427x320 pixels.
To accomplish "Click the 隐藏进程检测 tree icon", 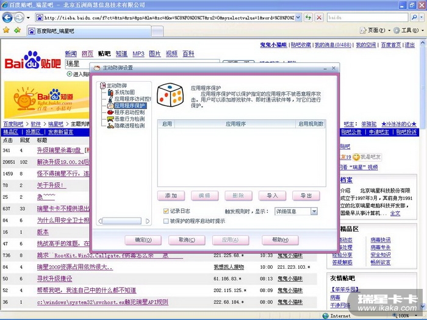I will [x=110, y=126].
